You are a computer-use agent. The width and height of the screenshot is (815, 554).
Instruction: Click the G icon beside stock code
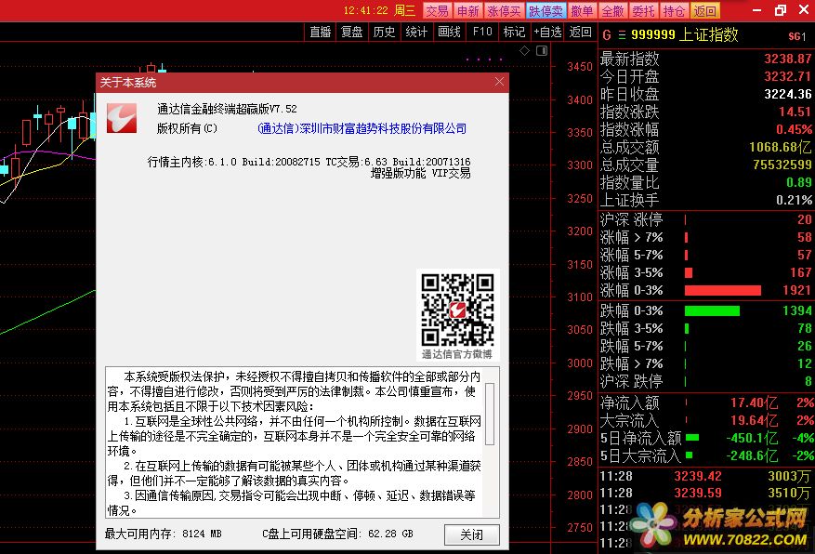[x=607, y=35]
